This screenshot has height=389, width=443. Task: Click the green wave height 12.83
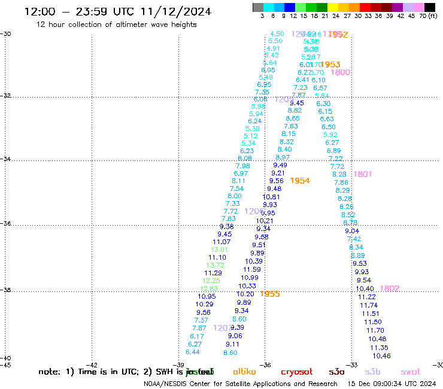click(209, 288)
